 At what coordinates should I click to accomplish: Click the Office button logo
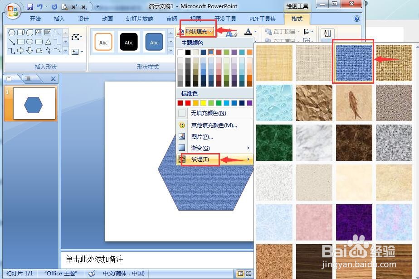[13, 11]
